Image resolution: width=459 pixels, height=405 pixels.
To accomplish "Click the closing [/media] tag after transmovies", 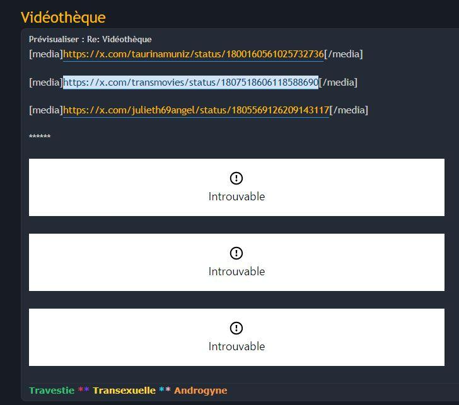I will pyautogui.click(x=338, y=82).
